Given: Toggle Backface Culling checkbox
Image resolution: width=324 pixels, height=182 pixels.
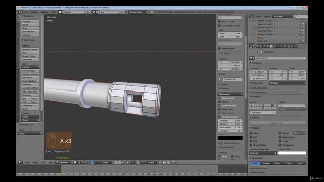Looking at the screenshot, I should [219, 106].
